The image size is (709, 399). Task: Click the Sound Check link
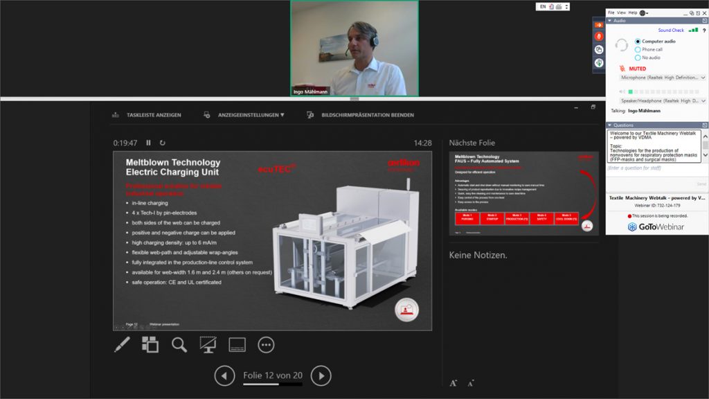(670, 30)
